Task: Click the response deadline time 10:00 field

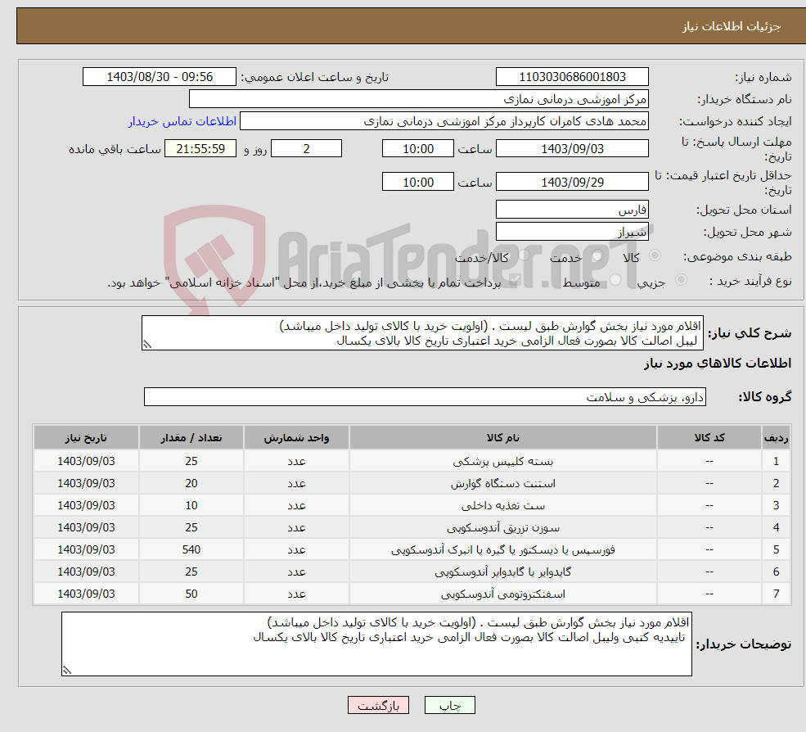Action: tap(418, 149)
